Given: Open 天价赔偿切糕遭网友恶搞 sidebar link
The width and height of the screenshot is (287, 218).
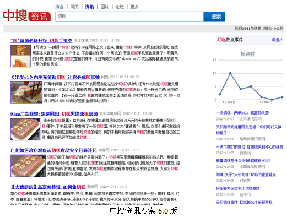Looking at the screenshot, I should pyautogui.click(x=248, y=130).
